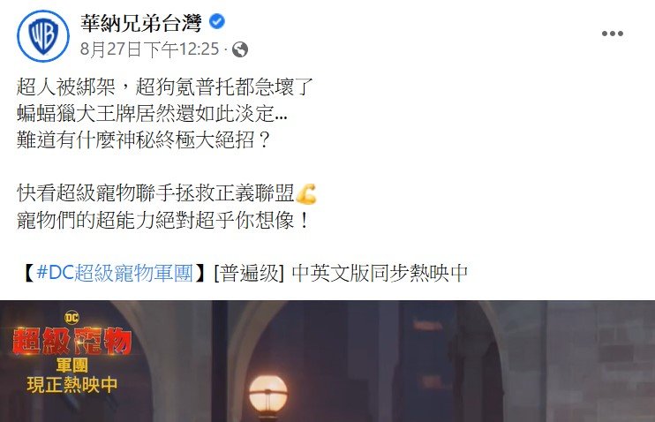Viewport: 655px width, 422px height.
Task: Click the blue verified badge checkmark
Action: tap(217, 21)
